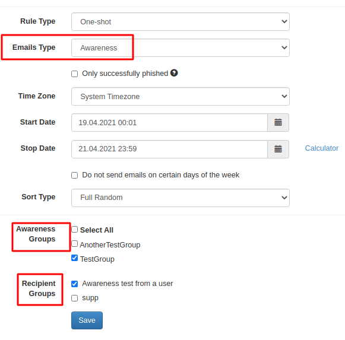Tick Do not send emails on certain days
This screenshot has height=340, width=345.
click(x=75, y=175)
